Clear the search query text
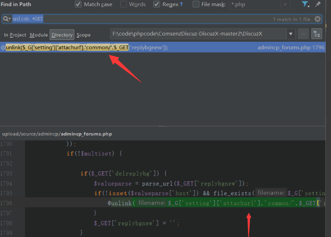 [317, 19]
